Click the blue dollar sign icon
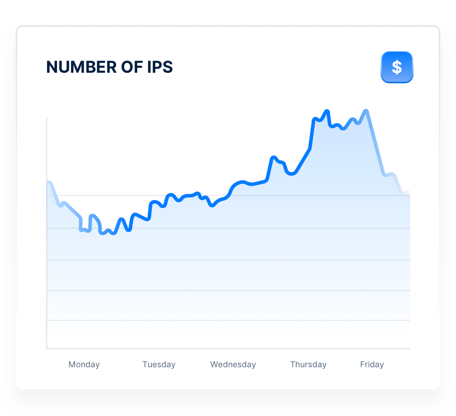The height and width of the screenshot is (416, 456). [x=397, y=67]
